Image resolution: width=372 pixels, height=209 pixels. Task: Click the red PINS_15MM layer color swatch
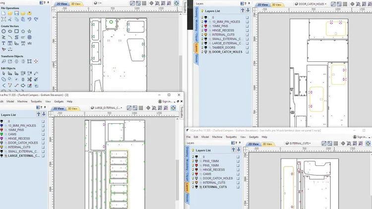click(x=196, y=165)
